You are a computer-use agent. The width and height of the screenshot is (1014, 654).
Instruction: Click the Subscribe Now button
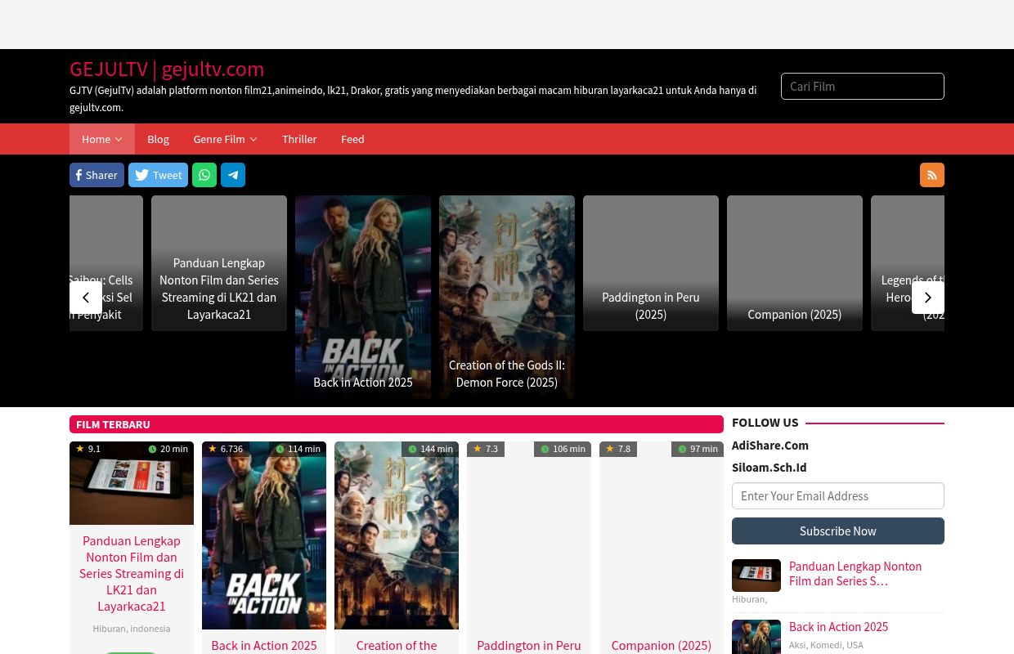coord(838,531)
